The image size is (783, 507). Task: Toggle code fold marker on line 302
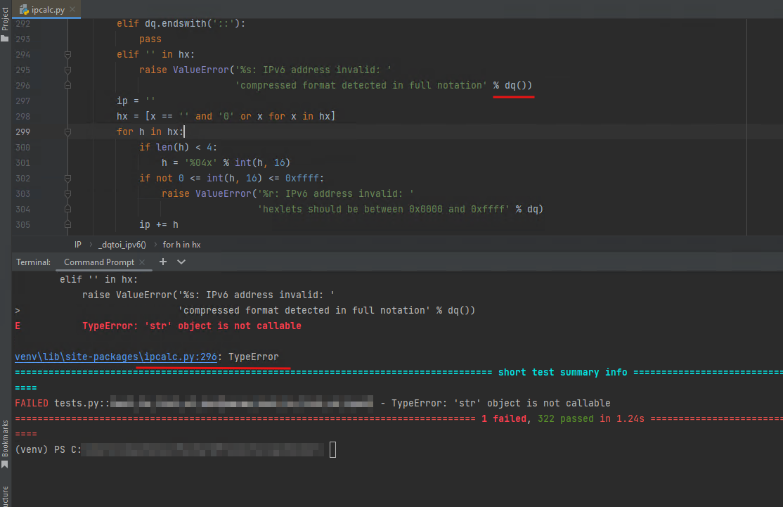point(68,179)
